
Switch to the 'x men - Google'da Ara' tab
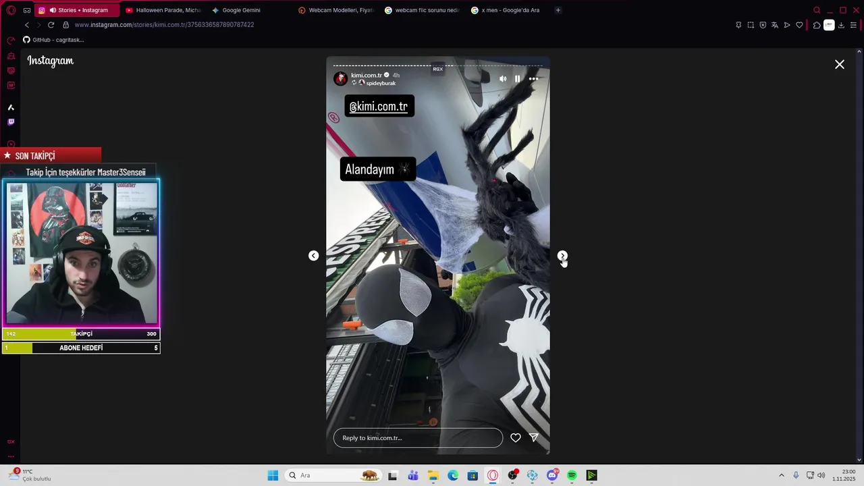click(x=509, y=10)
